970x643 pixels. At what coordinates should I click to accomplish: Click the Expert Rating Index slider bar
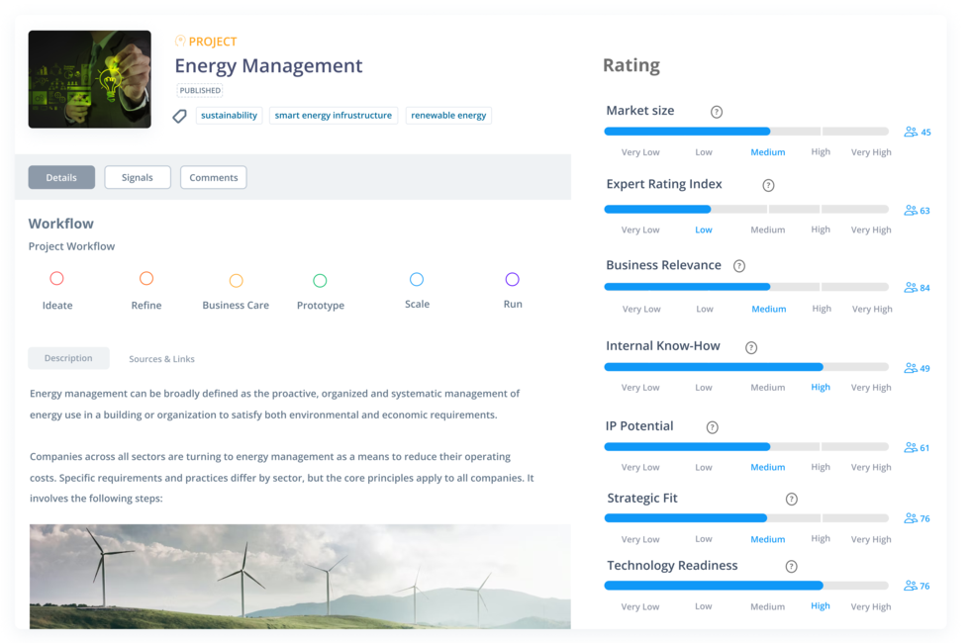point(746,209)
